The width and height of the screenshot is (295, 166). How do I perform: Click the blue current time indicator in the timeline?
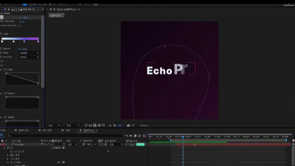tap(183, 137)
